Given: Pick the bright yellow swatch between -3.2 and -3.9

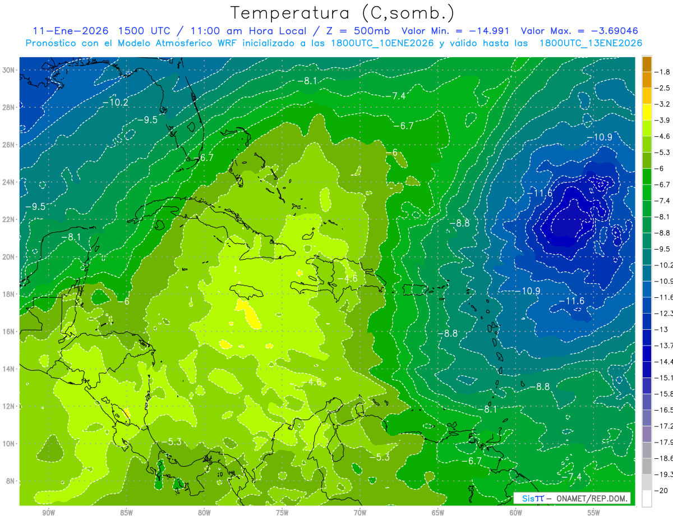Looking at the screenshot, I should coord(647,112).
